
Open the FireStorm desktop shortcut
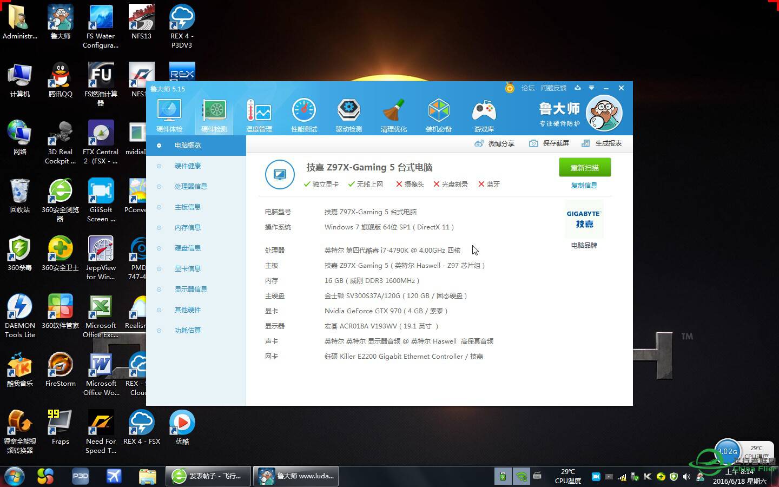(60, 369)
